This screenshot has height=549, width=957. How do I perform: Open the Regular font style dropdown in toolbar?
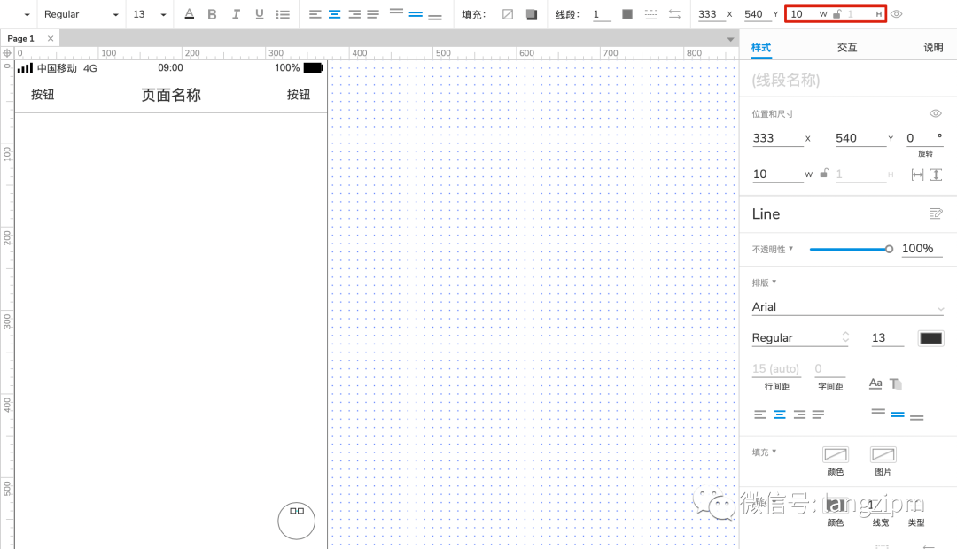[81, 14]
